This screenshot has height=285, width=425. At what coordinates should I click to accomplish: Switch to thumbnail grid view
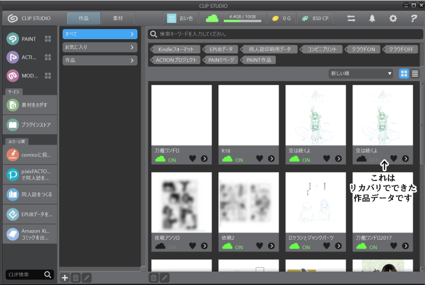(404, 74)
